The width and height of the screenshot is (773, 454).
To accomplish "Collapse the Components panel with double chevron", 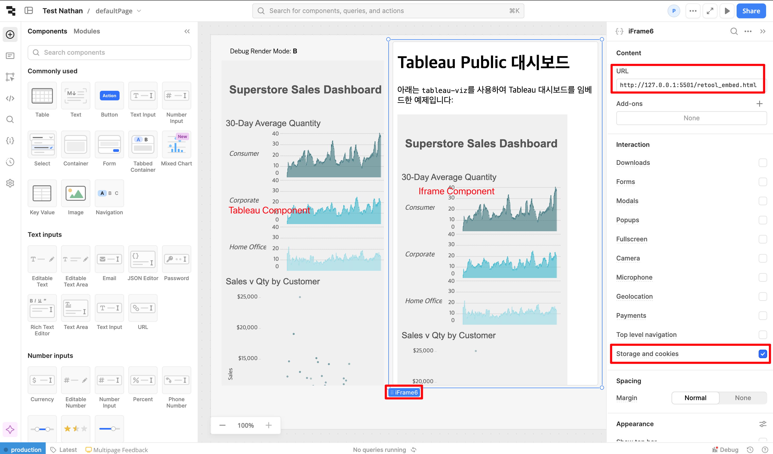I will [187, 31].
